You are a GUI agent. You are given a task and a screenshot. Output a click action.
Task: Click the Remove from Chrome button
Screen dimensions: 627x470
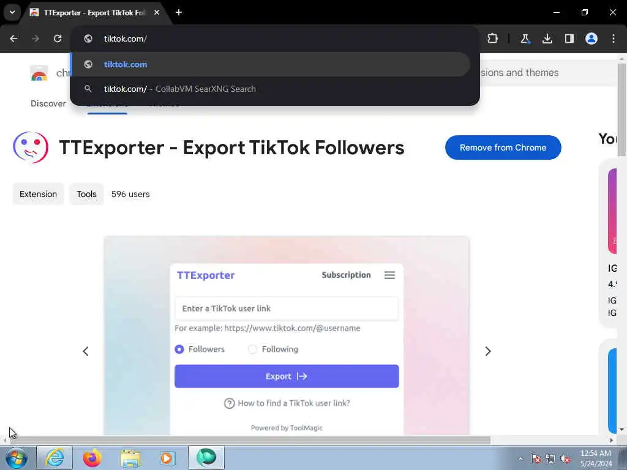pyautogui.click(x=503, y=147)
